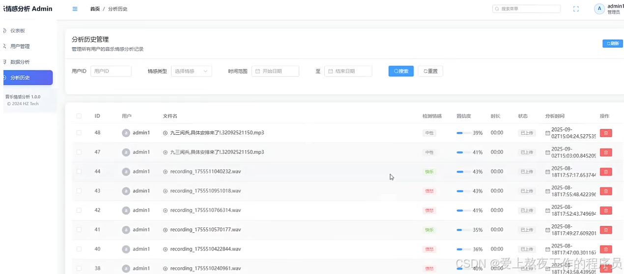Click calendar icon in row ID 42 time
The height and width of the screenshot is (274, 624).
548,210
